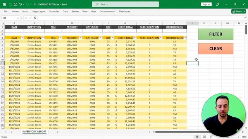Click the Excel app icon
248x139 pixels.
click(4, 4)
